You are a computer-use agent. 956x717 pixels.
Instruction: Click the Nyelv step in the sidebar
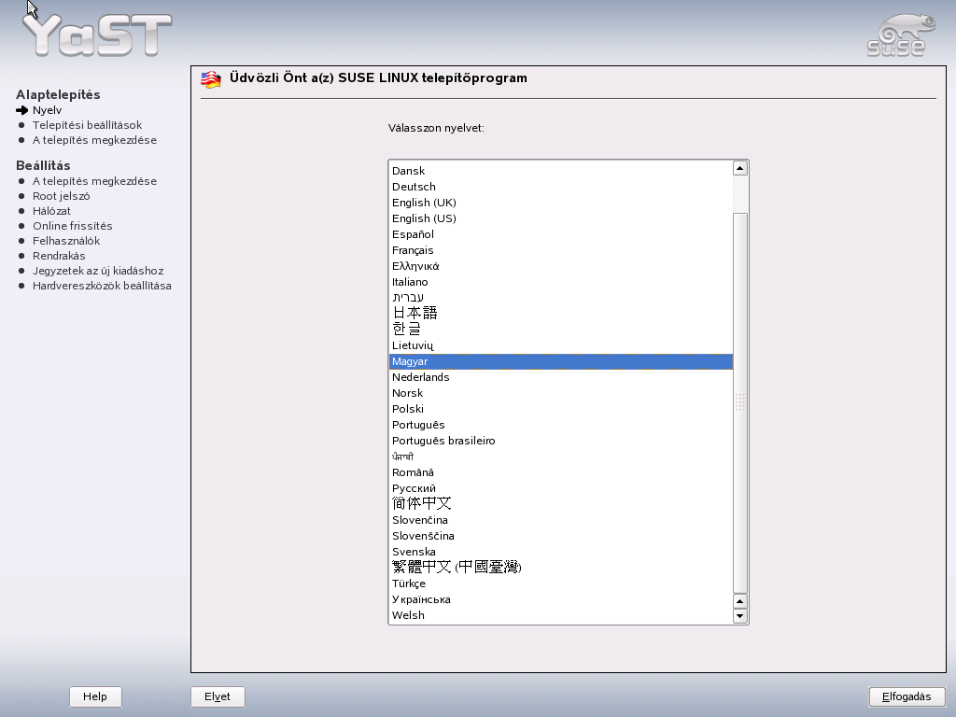(x=47, y=110)
